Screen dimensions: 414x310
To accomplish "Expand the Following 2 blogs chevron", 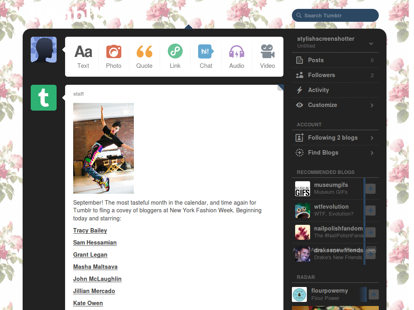I will tap(372, 138).
